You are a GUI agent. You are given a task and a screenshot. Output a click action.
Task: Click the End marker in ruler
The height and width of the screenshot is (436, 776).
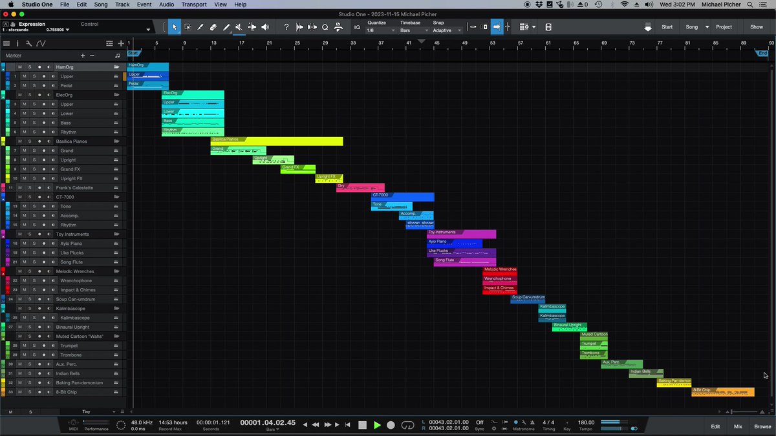[763, 54]
